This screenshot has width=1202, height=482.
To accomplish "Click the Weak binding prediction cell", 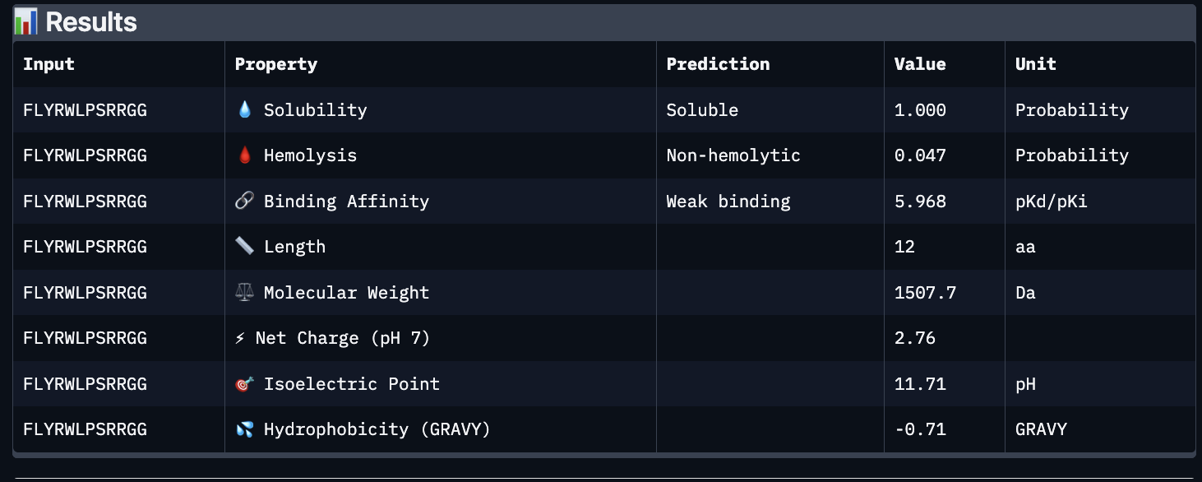I will pyautogui.click(x=728, y=202).
